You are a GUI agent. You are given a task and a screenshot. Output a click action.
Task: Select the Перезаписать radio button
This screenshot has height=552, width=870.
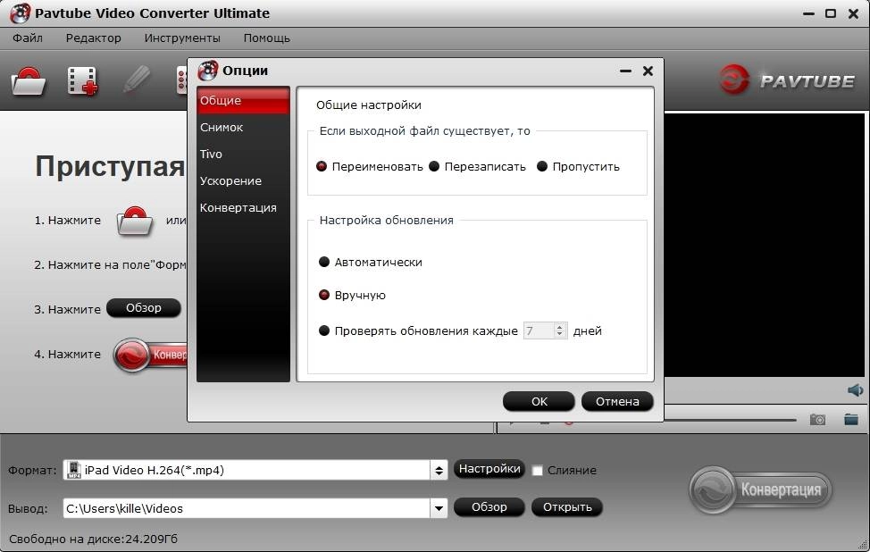[434, 166]
